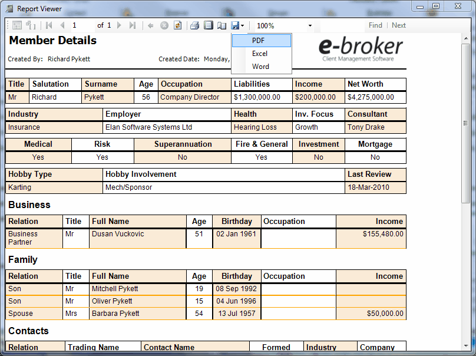Collapse export dropdown arrow beside disk icon
This screenshot has height=356, width=476.
pyautogui.click(x=242, y=26)
